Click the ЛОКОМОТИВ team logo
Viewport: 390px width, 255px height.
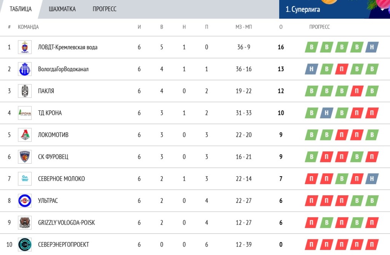point(25,135)
